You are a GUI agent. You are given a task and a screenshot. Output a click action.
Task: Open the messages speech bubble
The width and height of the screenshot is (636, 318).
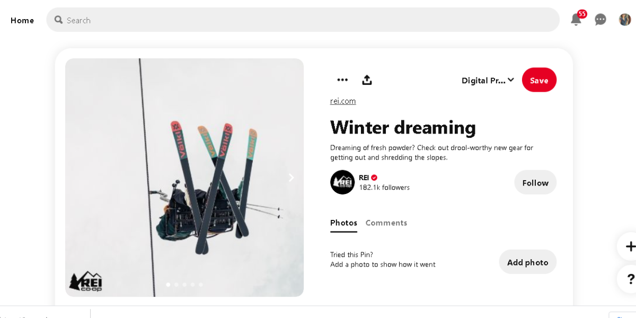pyautogui.click(x=600, y=20)
